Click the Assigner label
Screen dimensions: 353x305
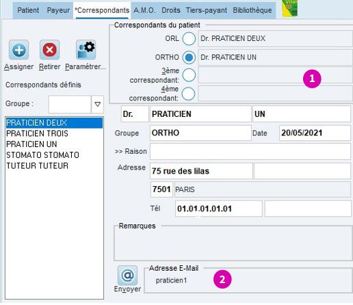click(18, 67)
